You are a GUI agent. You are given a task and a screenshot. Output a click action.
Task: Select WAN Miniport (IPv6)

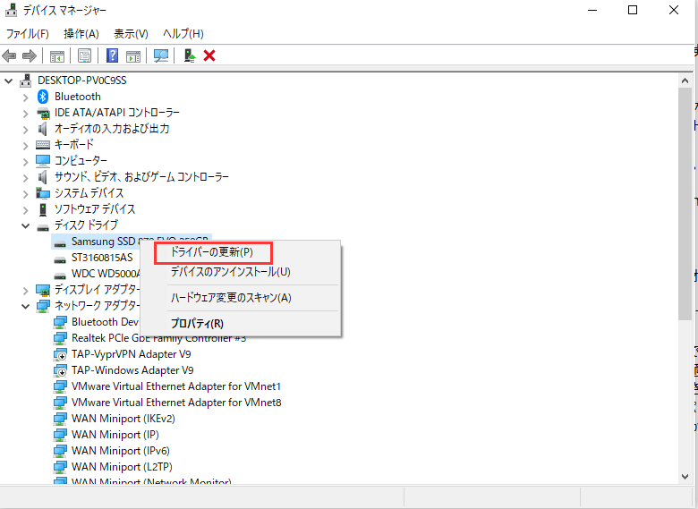(x=121, y=451)
